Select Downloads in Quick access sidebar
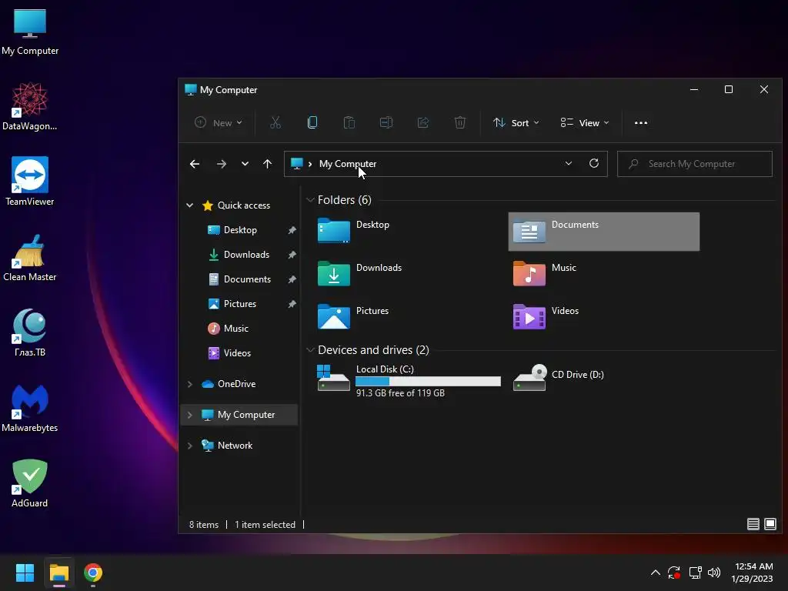This screenshot has width=788, height=591. coord(246,254)
